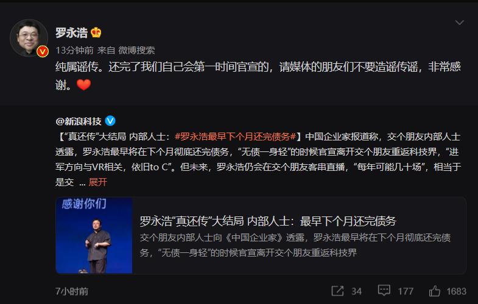The height and width of the screenshot is (304, 478).
Task: Open the article card thumbnail image
Action: 94,235
